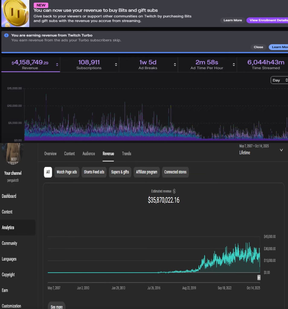Viewport: 288px width, 309px height.
Task: Switch to the Trends tab
Action: point(126,154)
